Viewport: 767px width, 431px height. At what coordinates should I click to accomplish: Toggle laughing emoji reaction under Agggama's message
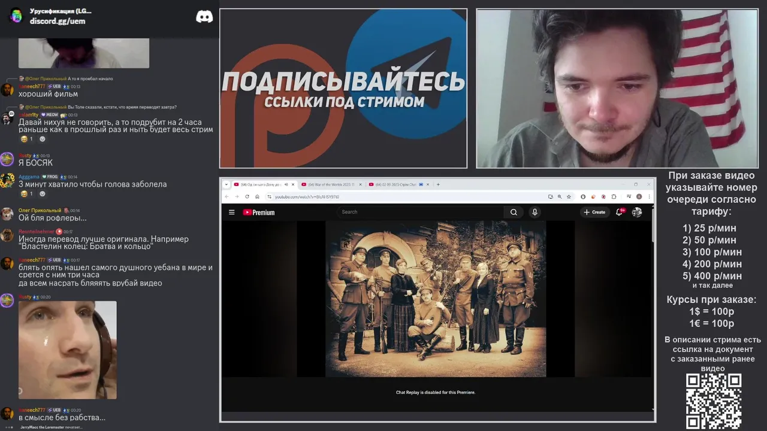pos(26,194)
